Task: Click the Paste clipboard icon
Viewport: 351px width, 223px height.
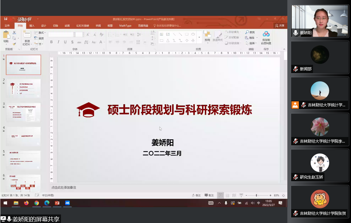Action: [x=6, y=35]
